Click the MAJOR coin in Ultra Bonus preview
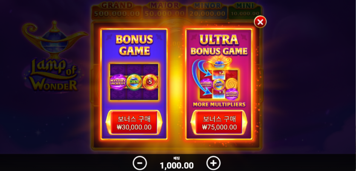This screenshot has height=171, width=356. [x=219, y=84]
